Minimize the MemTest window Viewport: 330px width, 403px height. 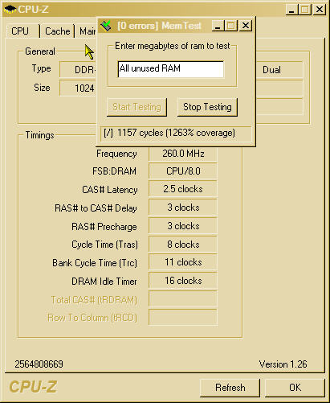click(218, 26)
